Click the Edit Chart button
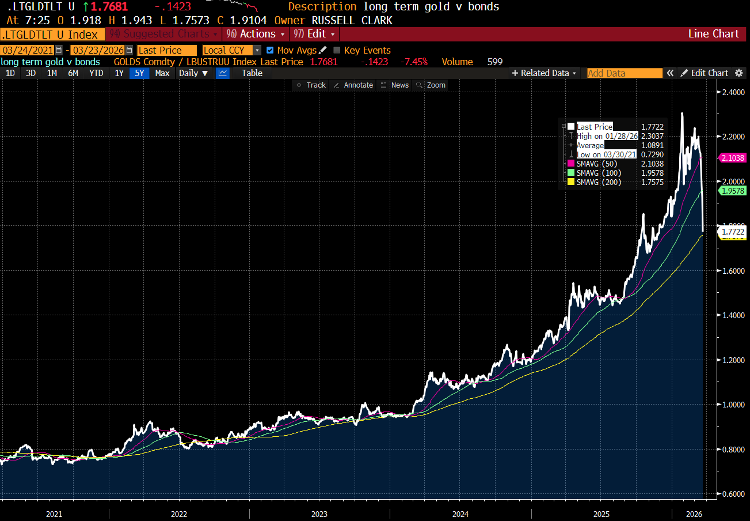 point(705,73)
